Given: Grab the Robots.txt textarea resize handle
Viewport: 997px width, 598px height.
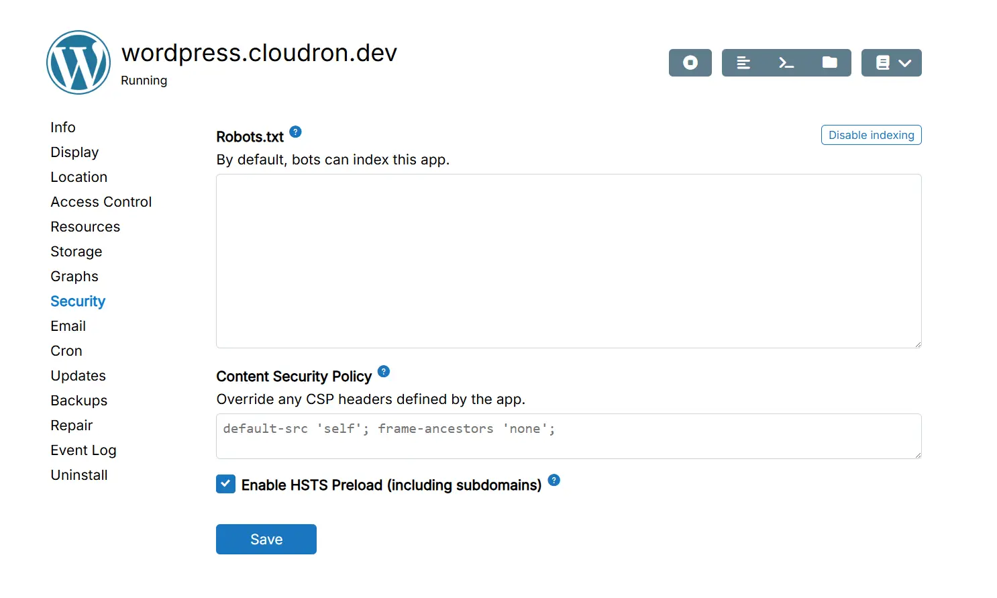Looking at the screenshot, I should (917, 344).
